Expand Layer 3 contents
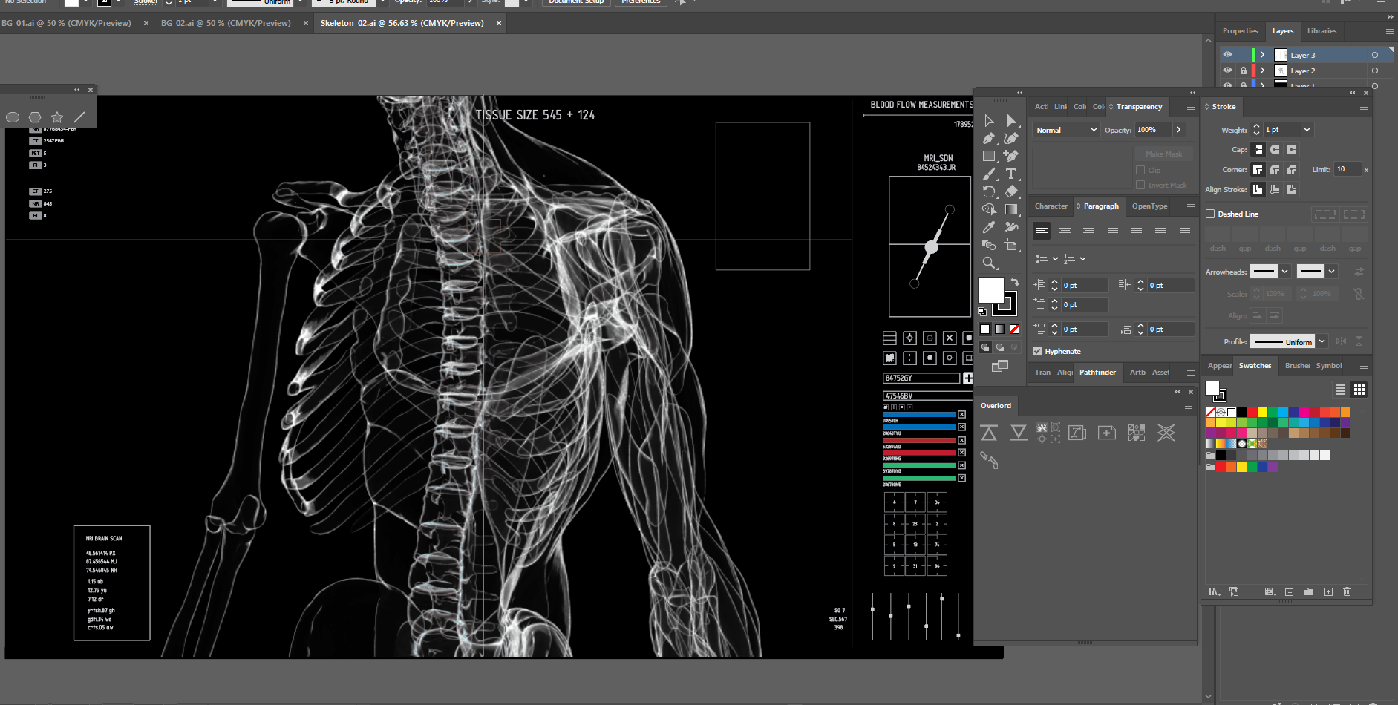Screen dimensions: 1398x705 click(x=1262, y=55)
